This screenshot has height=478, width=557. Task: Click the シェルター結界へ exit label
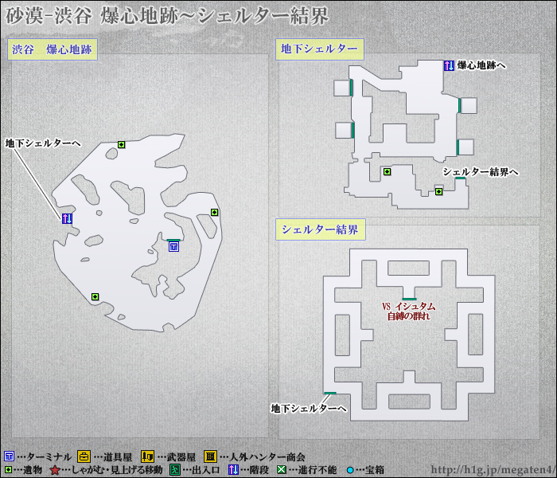tap(481, 172)
